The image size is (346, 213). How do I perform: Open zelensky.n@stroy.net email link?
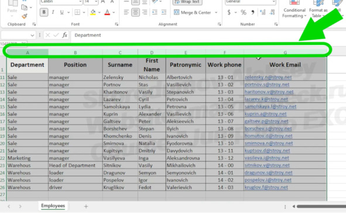tap(268, 77)
